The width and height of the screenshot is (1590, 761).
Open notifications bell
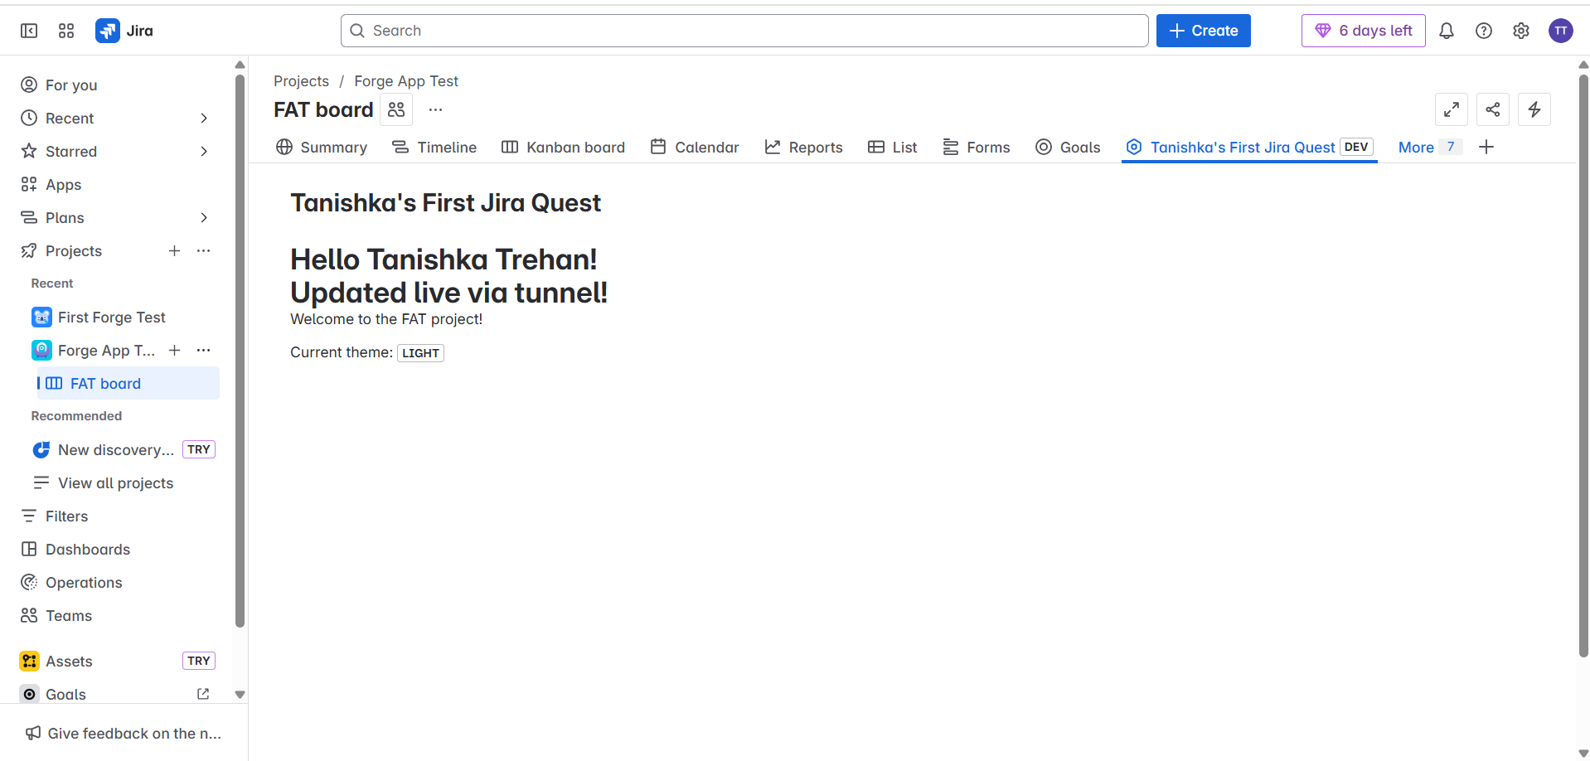point(1447,31)
